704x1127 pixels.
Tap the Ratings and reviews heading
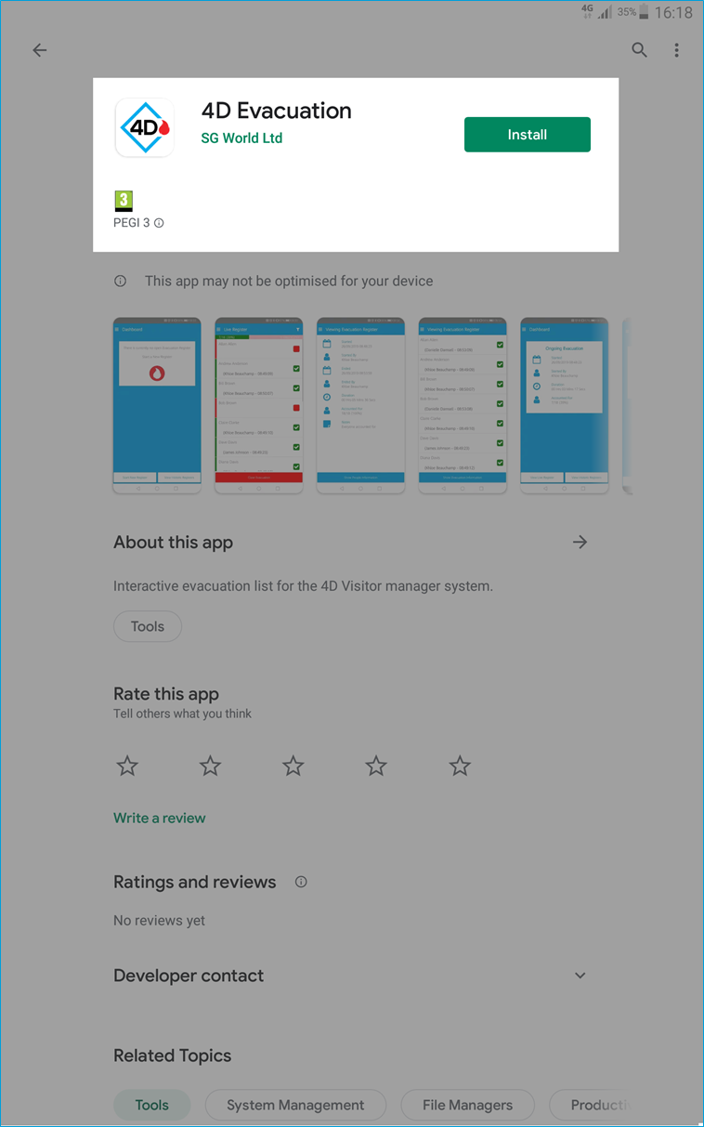click(x=195, y=883)
